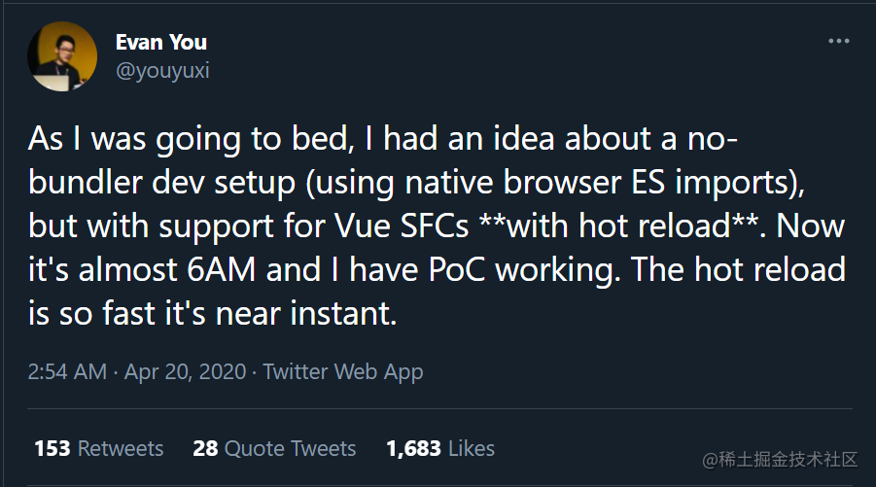The height and width of the screenshot is (487, 876).
Task: Open the Evan You display name link
Action: coord(160,42)
